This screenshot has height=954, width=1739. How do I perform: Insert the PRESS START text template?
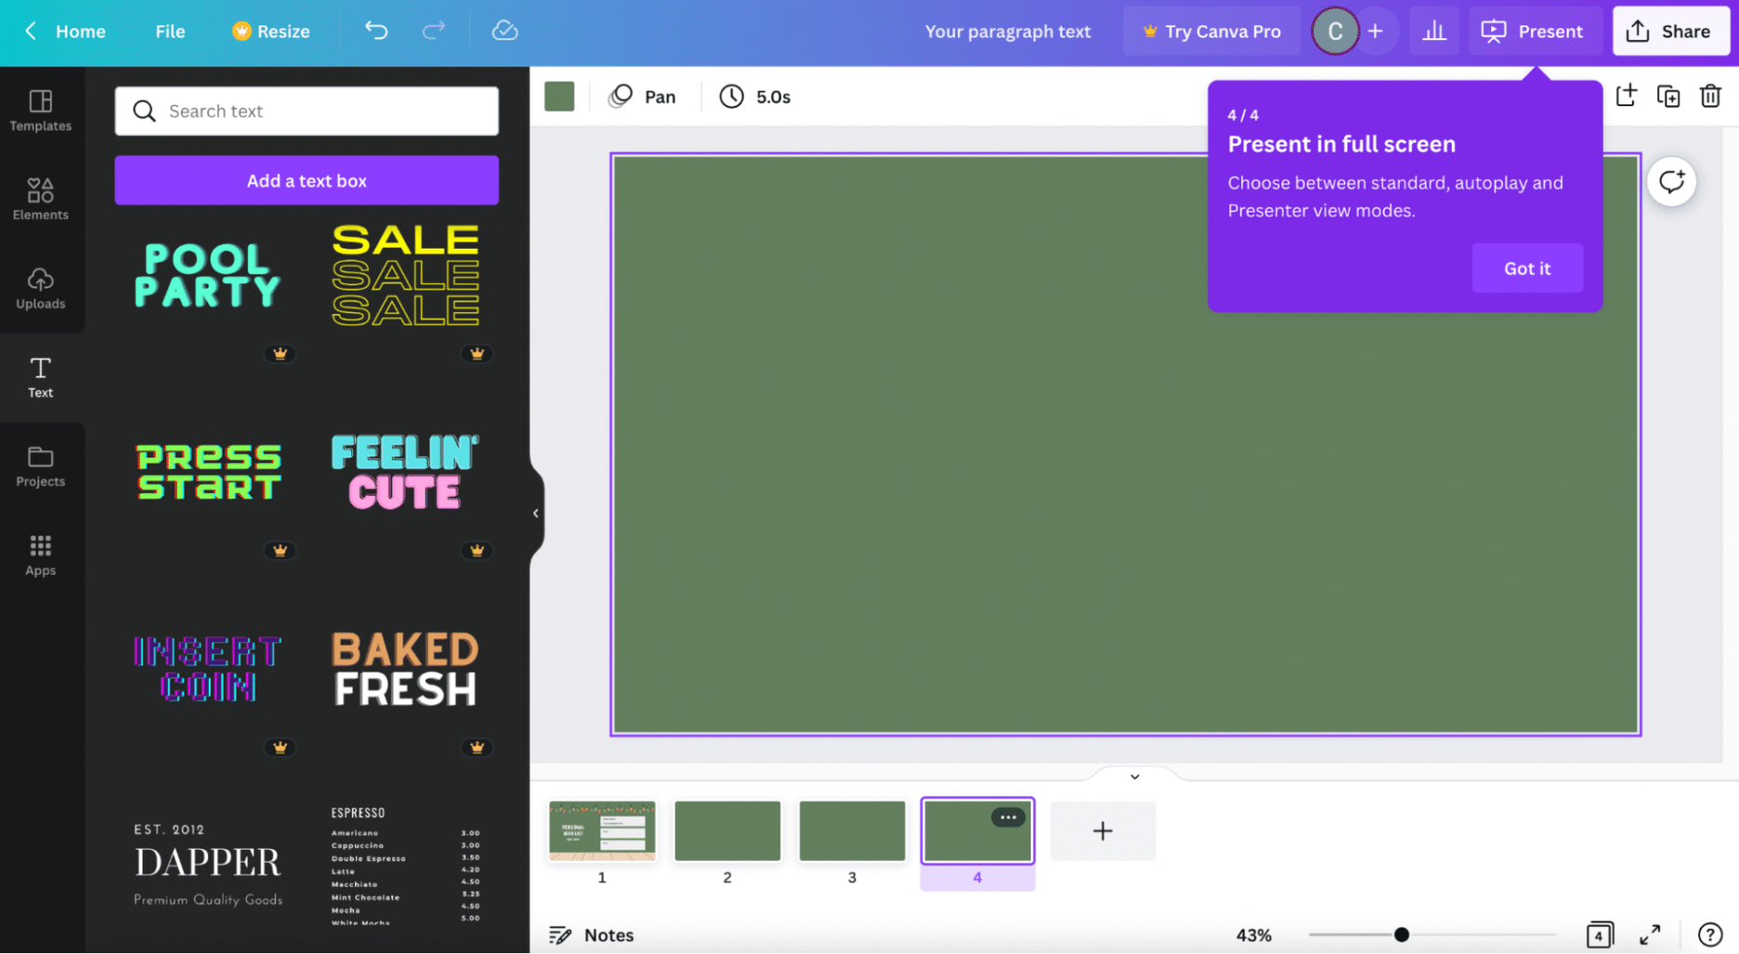pyautogui.click(x=209, y=471)
